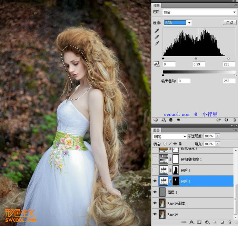The width and height of the screenshot is (238, 226).
Task: Switch to the 调整 panel tab
Action: pyautogui.click(x=156, y=6)
